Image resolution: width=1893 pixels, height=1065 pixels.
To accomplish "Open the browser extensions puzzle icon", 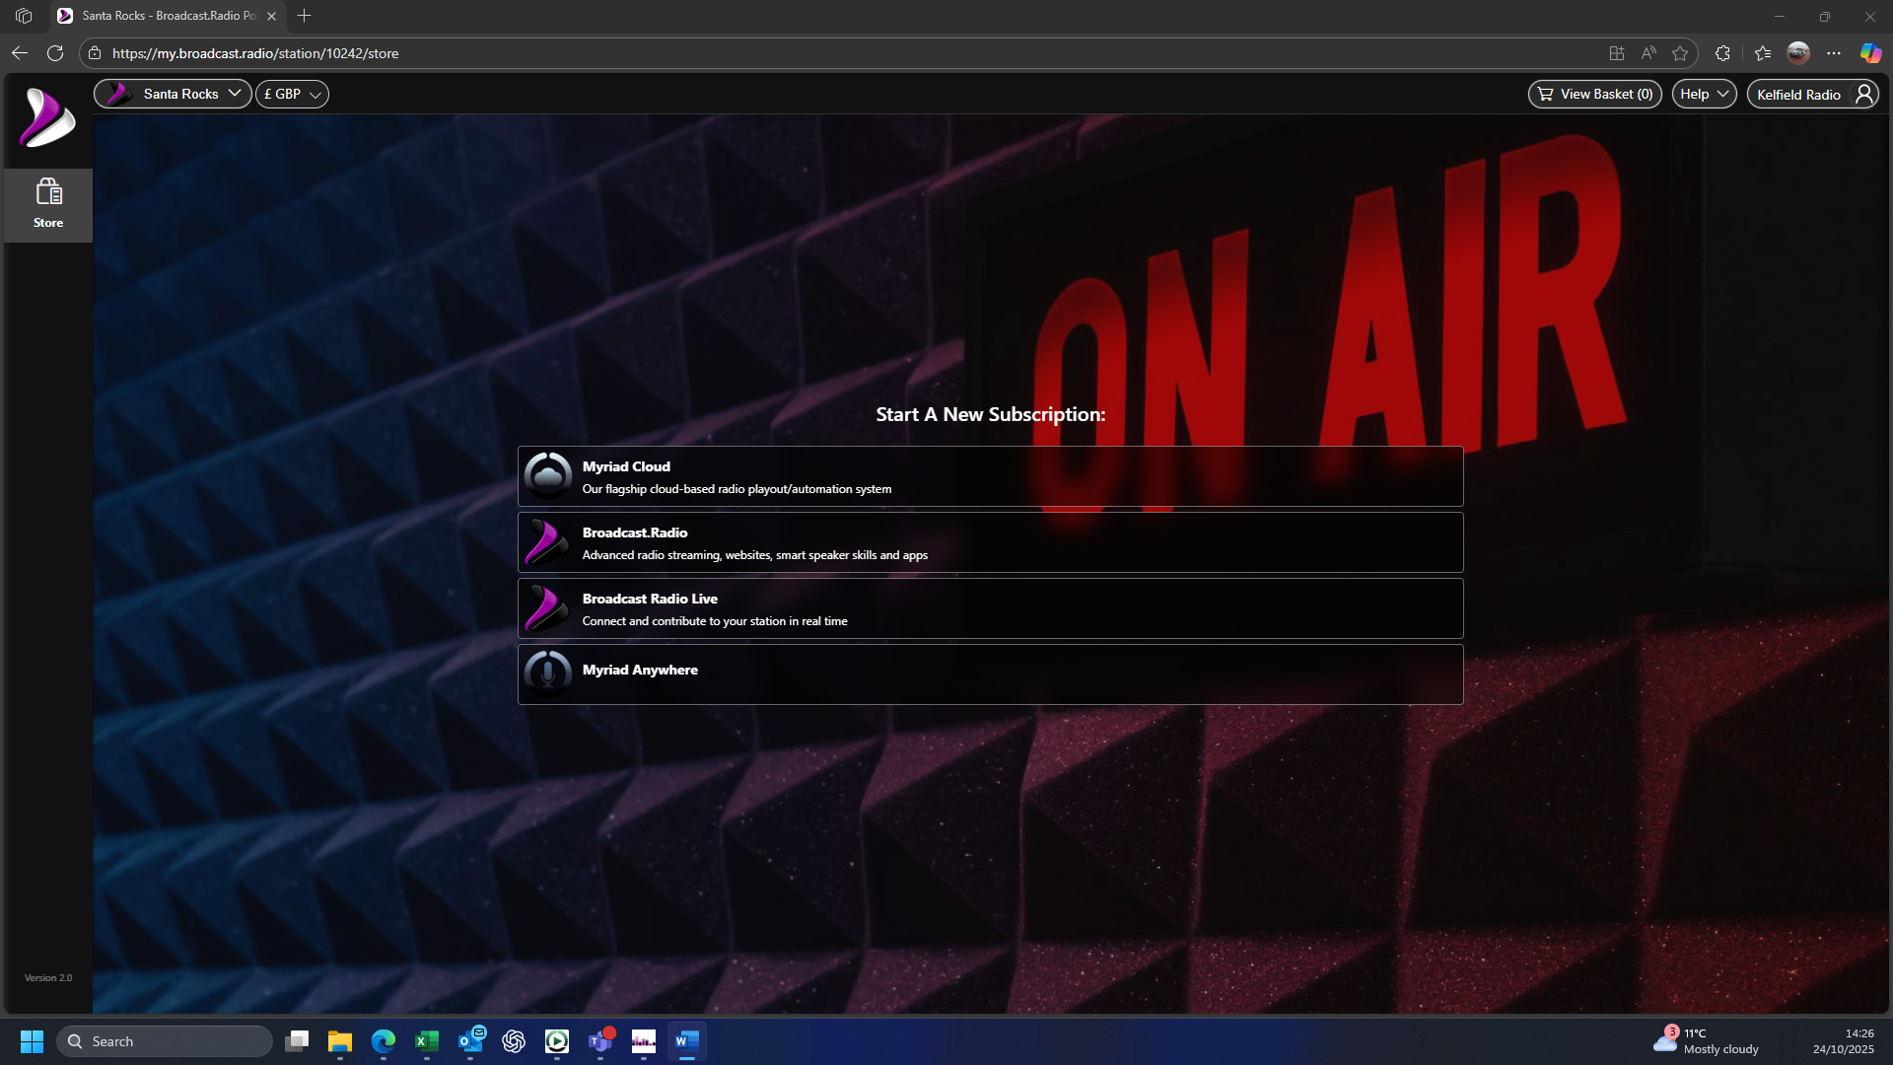I will pyautogui.click(x=1722, y=53).
